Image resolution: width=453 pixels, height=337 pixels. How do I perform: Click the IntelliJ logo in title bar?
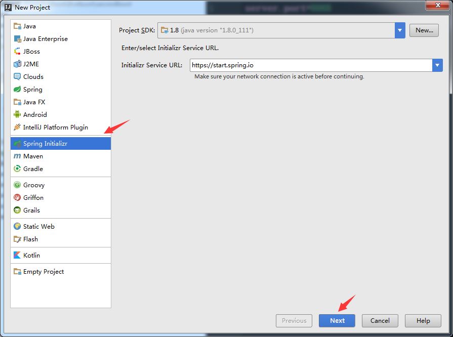[x=8, y=7]
